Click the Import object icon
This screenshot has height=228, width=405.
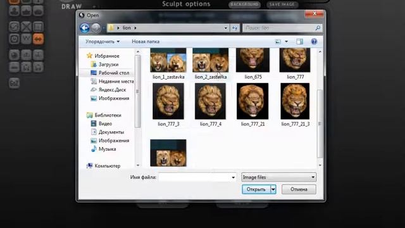point(26,55)
